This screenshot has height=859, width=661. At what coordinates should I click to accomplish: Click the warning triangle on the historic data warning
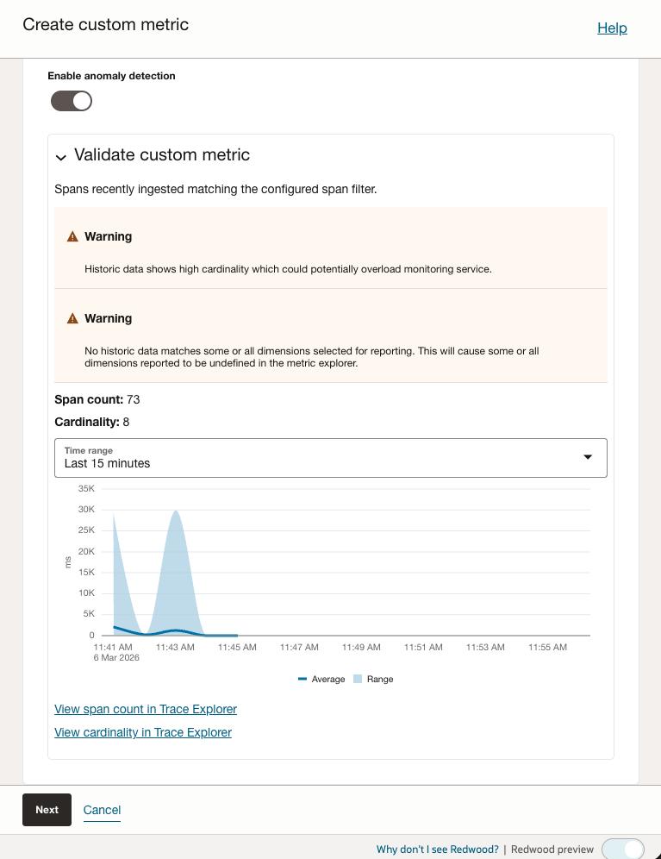pyautogui.click(x=73, y=317)
